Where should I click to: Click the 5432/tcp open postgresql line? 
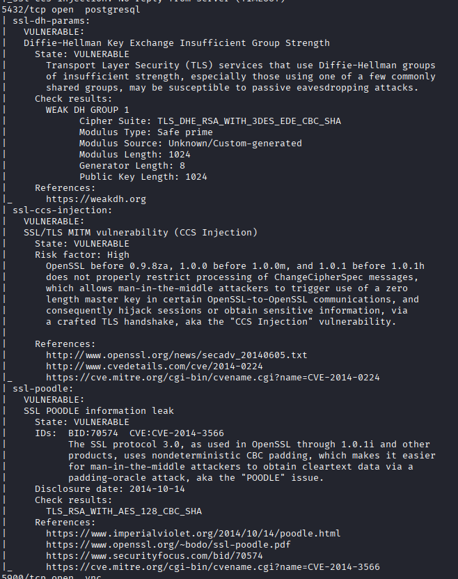tap(71, 10)
